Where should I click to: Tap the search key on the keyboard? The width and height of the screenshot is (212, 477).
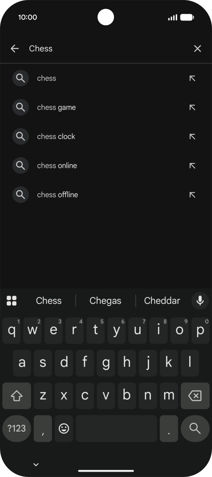coord(195,429)
